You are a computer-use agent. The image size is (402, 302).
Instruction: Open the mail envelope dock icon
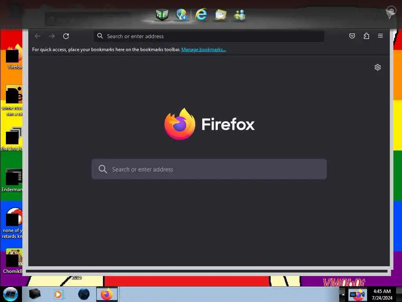[x=221, y=15]
